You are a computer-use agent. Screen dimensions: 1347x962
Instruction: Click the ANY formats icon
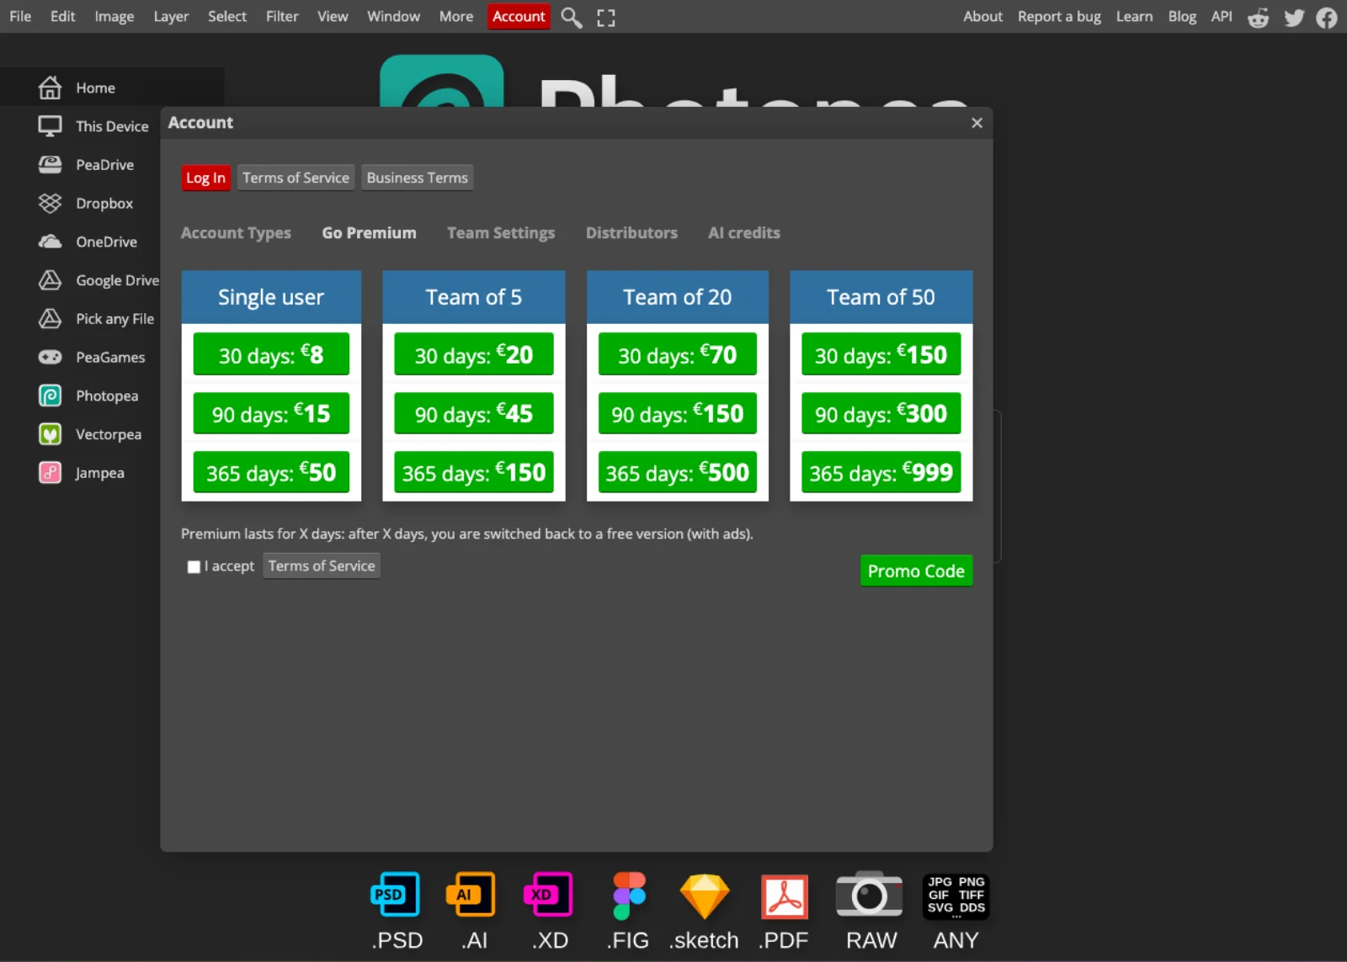coord(956,896)
